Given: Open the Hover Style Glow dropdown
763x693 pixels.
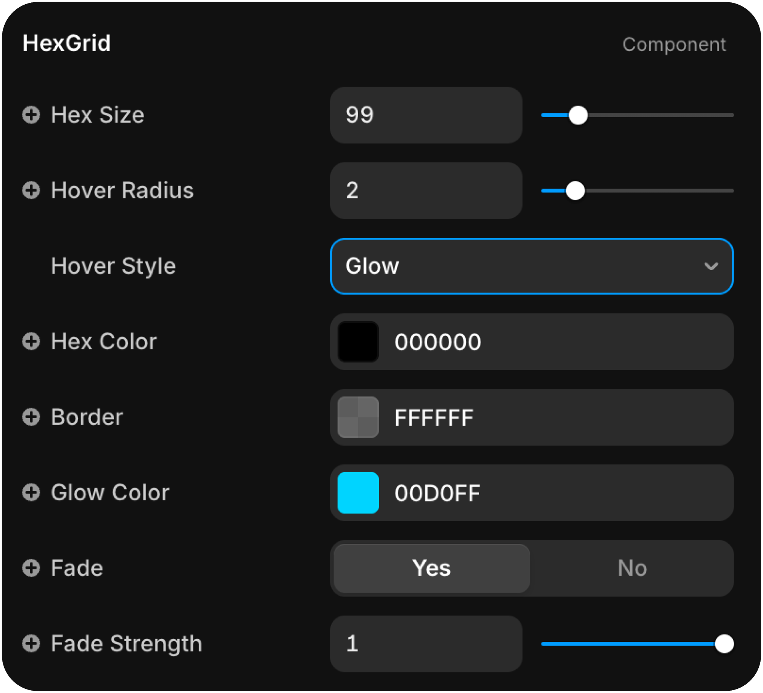Looking at the screenshot, I should coord(531,266).
